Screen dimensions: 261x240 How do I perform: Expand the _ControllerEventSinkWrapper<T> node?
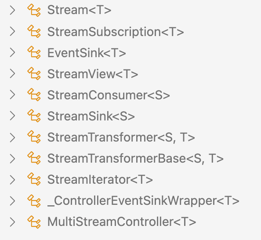pyautogui.click(x=12, y=201)
